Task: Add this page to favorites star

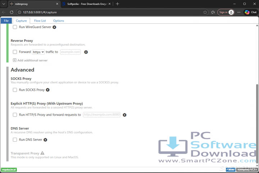Action: (x=205, y=12)
